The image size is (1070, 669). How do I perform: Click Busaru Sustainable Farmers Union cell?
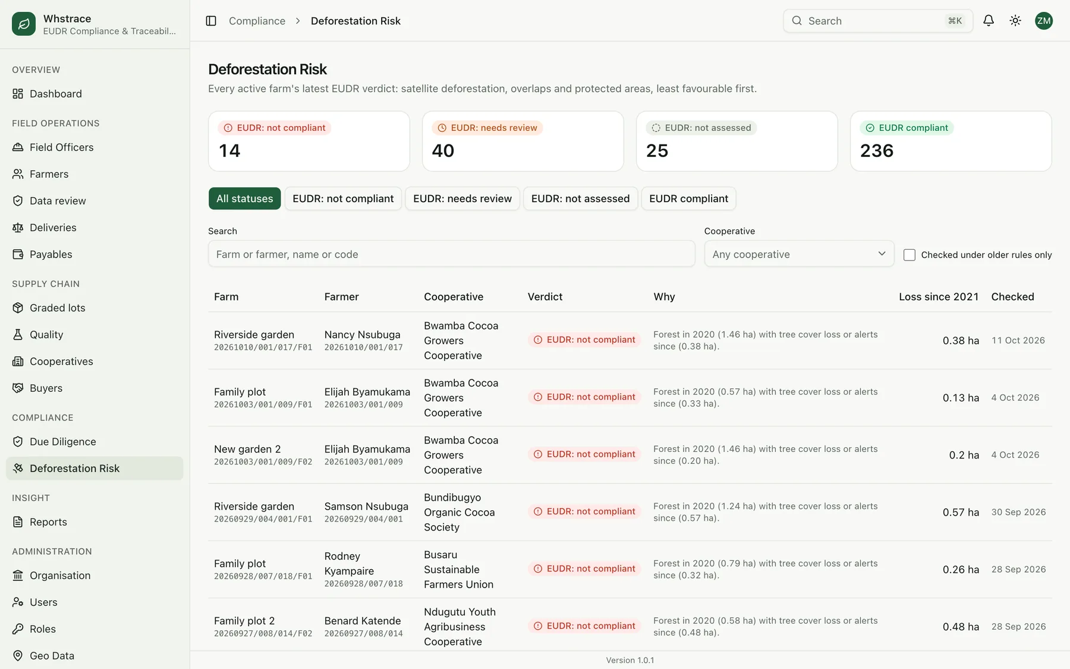(x=459, y=570)
